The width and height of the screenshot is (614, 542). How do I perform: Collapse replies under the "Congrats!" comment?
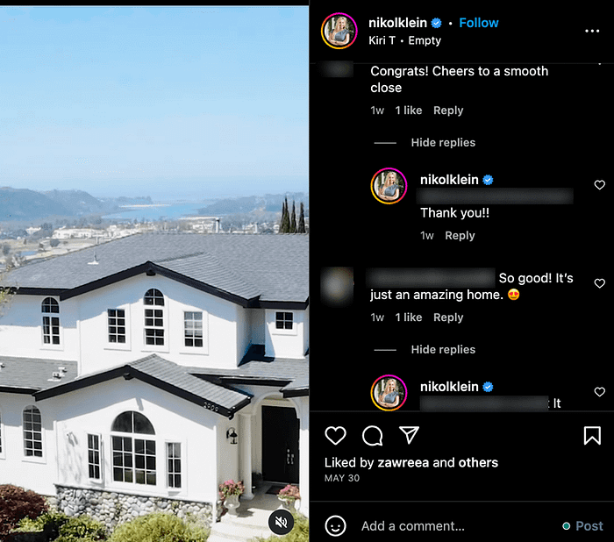pos(443,143)
